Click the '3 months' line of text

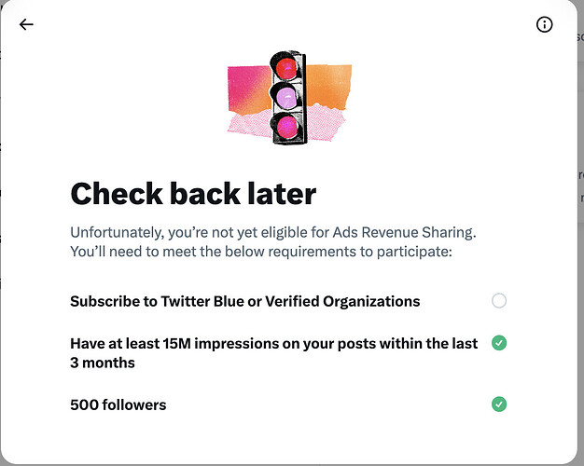pos(103,363)
